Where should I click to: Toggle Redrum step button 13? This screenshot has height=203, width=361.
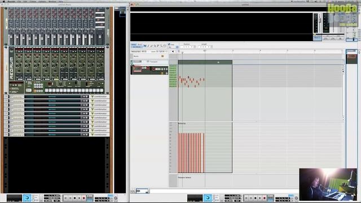90,90
